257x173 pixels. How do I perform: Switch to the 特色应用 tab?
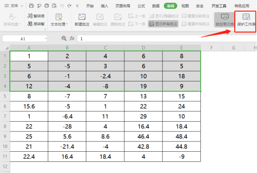[x=242, y=6]
